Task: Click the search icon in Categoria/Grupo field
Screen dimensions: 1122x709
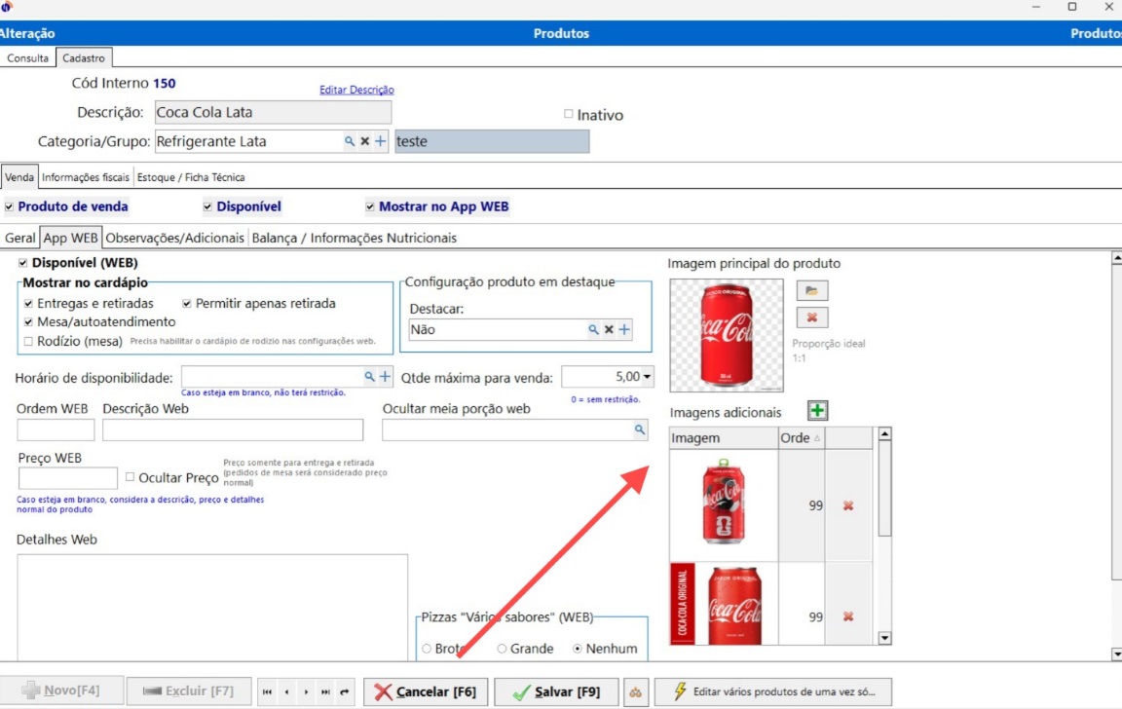Action: (x=350, y=141)
